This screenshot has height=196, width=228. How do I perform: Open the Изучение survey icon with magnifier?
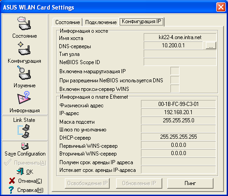coord(24,73)
